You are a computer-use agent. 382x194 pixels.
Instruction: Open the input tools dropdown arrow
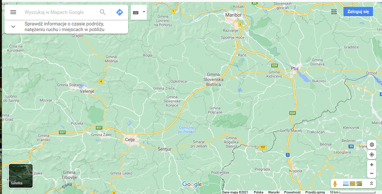pos(144,12)
